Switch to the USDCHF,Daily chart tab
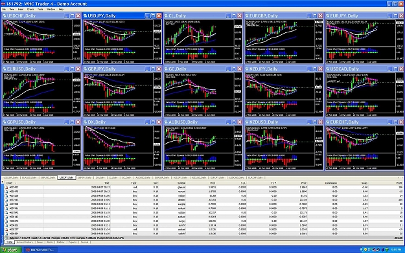The width and height of the screenshot is (405, 253). click(x=11, y=178)
